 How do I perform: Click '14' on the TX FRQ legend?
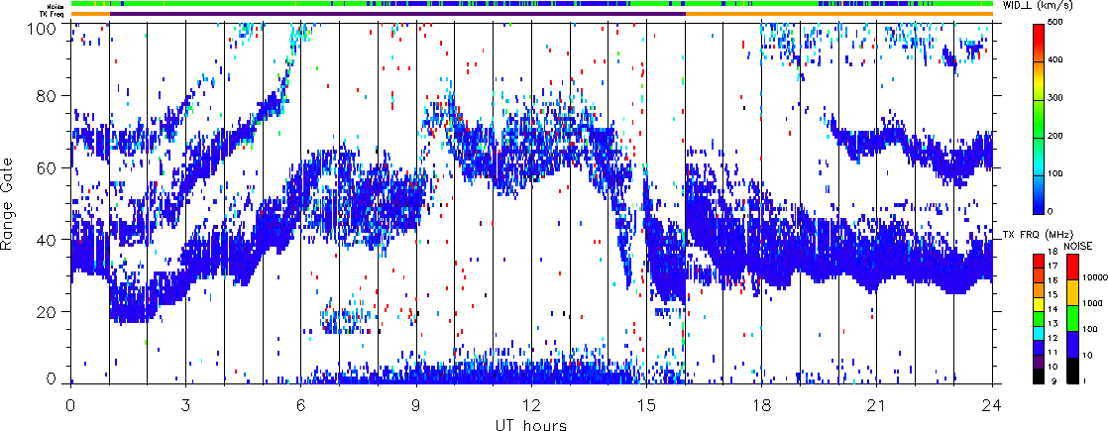coord(1051,309)
